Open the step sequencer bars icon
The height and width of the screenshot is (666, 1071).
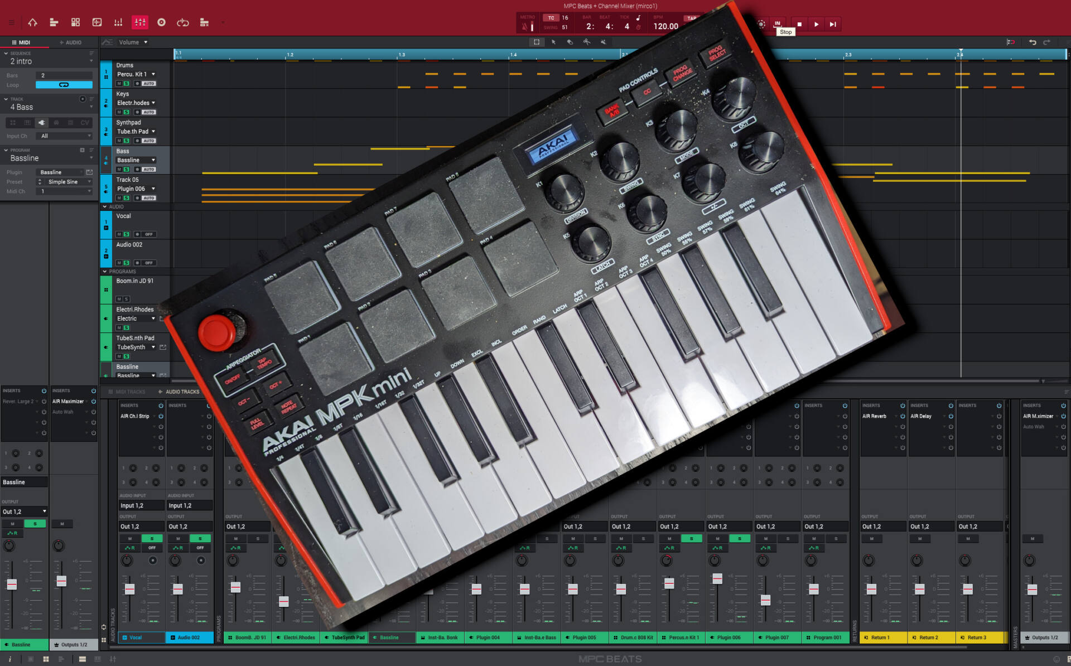point(118,22)
